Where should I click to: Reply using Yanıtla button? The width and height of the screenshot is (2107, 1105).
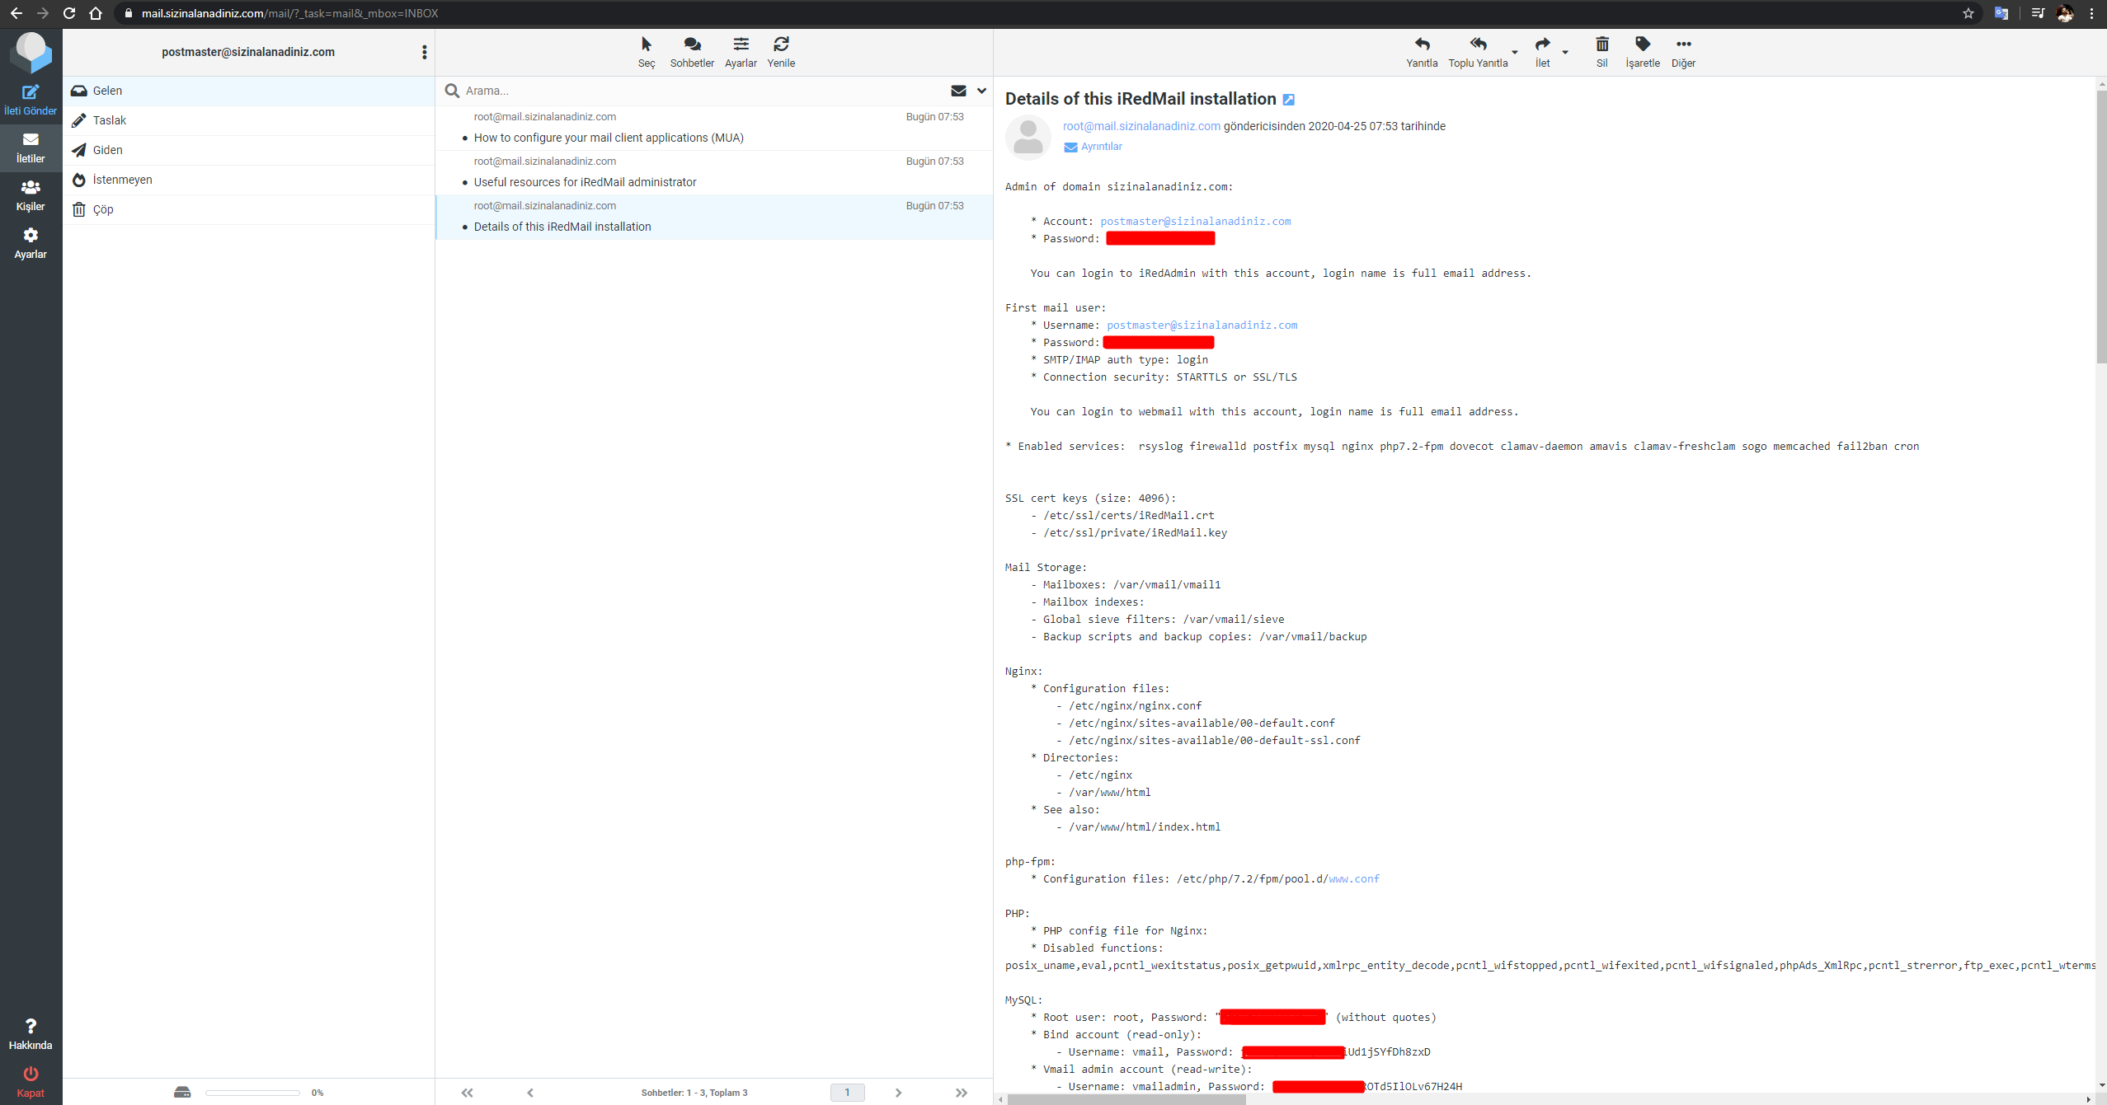click(1422, 52)
